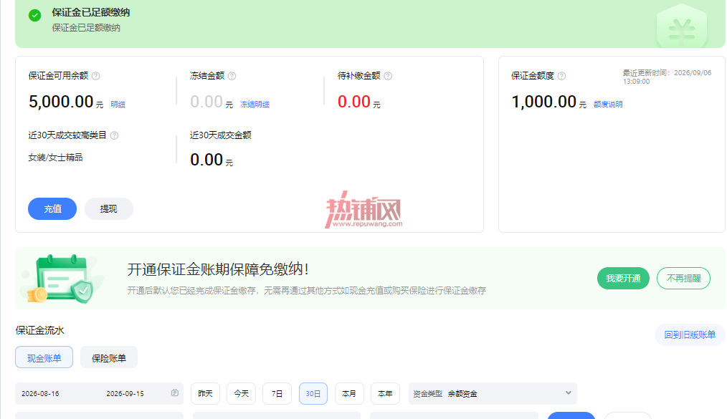Click the green 我要开通 button
Screen dimensions: 727x419
[x=623, y=278]
